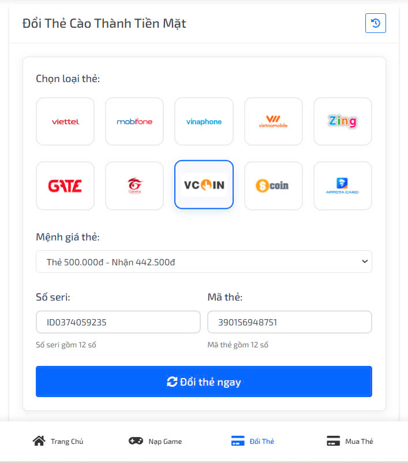Focus the Mã thẻ input field
This screenshot has width=408, height=463.
[x=289, y=322]
